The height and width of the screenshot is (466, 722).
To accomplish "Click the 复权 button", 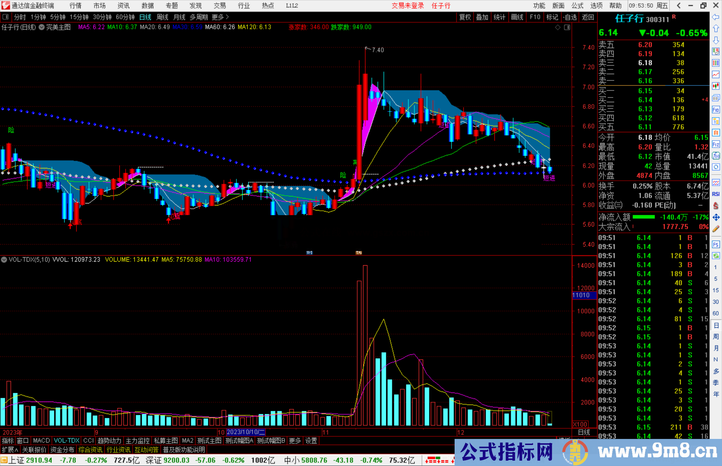I will pos(465,17).
